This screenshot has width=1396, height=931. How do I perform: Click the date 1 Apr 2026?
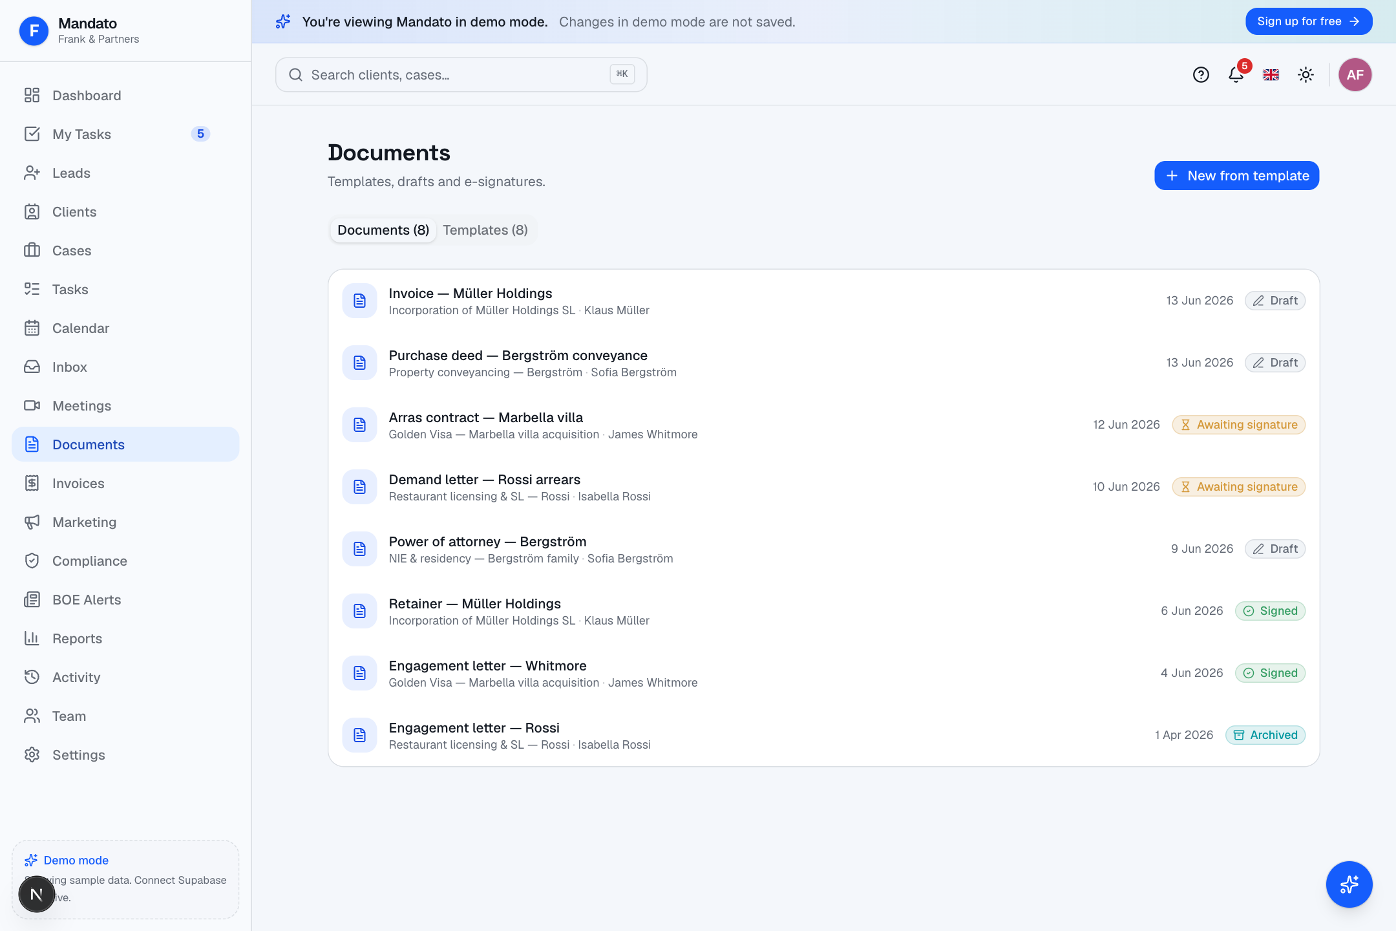1184,735
